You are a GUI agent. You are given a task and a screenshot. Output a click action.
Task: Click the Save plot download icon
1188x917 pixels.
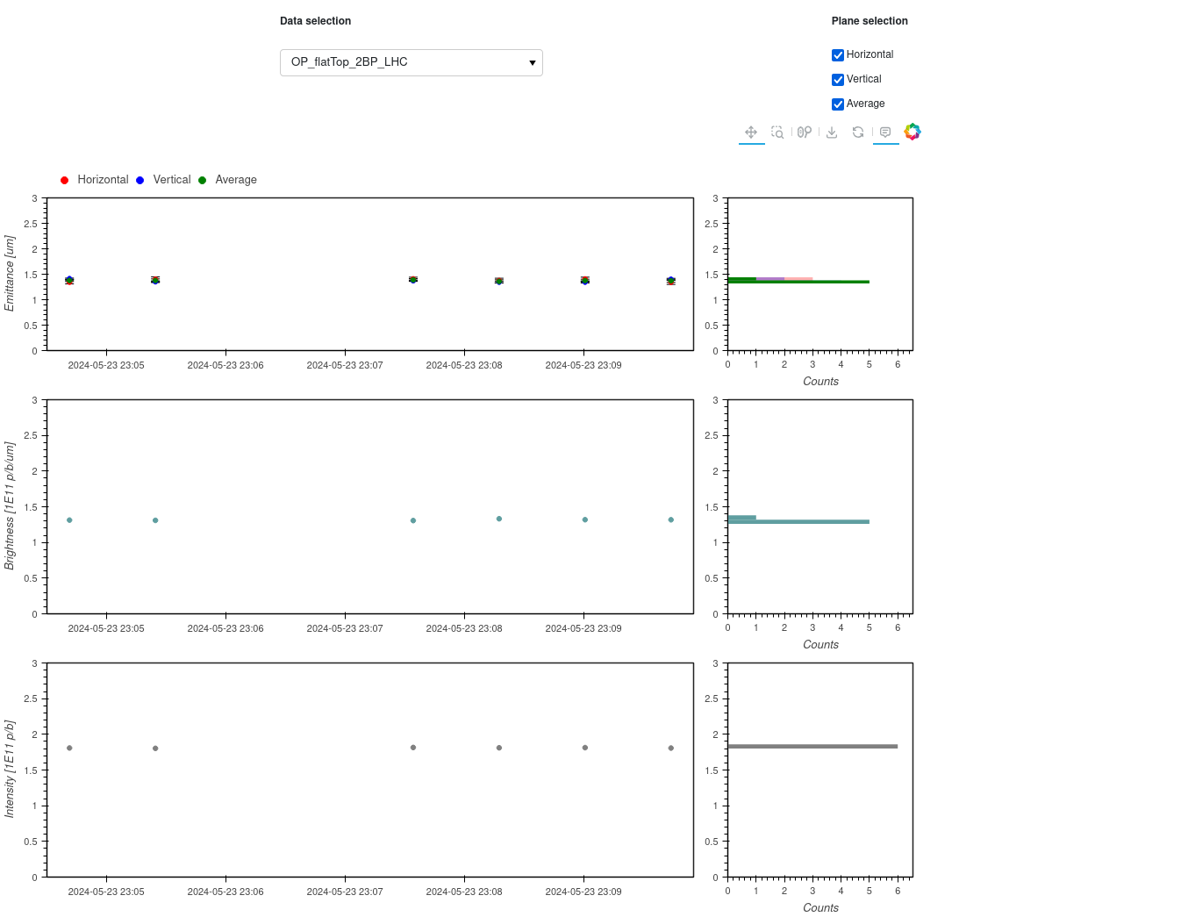832,133
